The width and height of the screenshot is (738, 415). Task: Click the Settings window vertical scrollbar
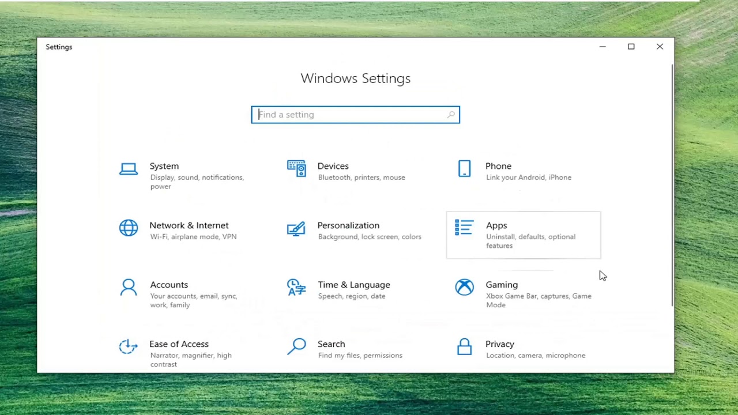(672, 185)
